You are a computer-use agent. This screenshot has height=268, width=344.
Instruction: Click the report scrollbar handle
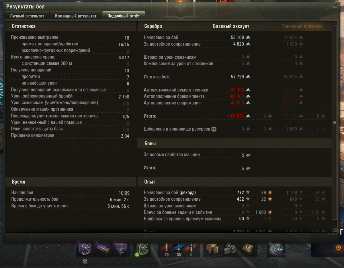334,123
